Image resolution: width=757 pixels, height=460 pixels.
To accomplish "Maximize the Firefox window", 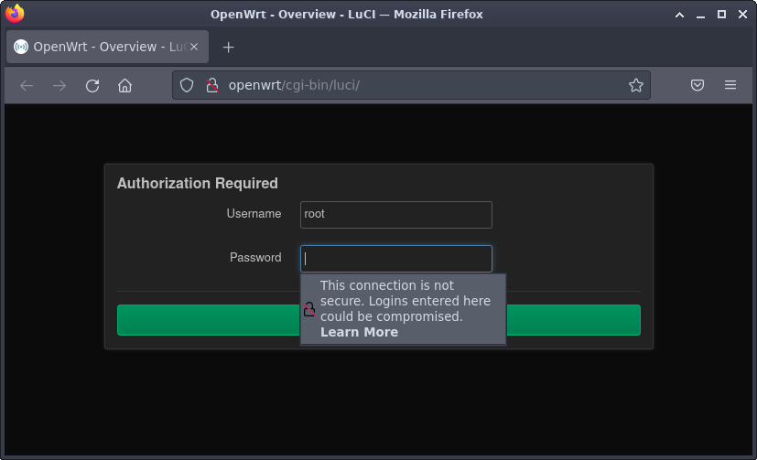I will [721, 14].
